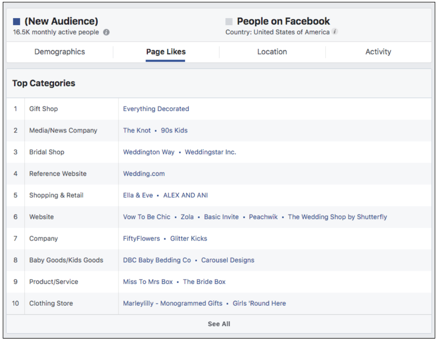Select the Page Likes tab

166,52
